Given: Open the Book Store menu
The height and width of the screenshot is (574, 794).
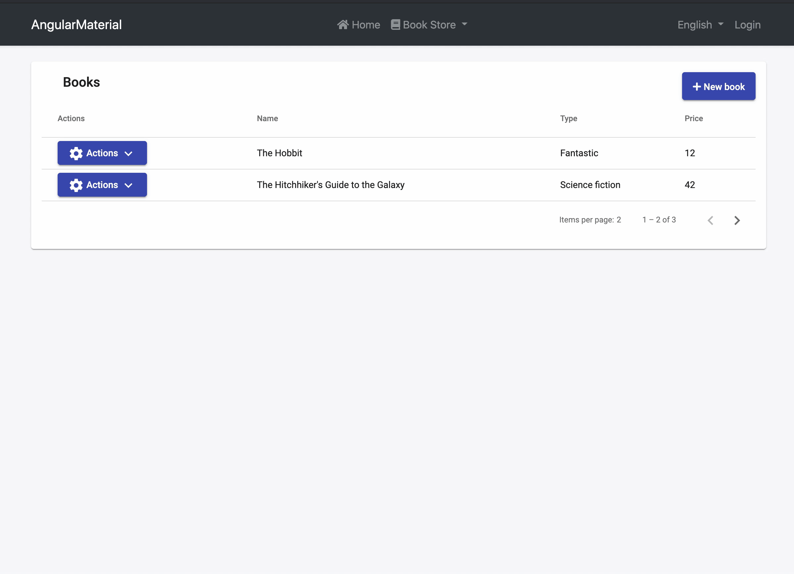Looking at the screenshot, I should [x=429, y=24].
